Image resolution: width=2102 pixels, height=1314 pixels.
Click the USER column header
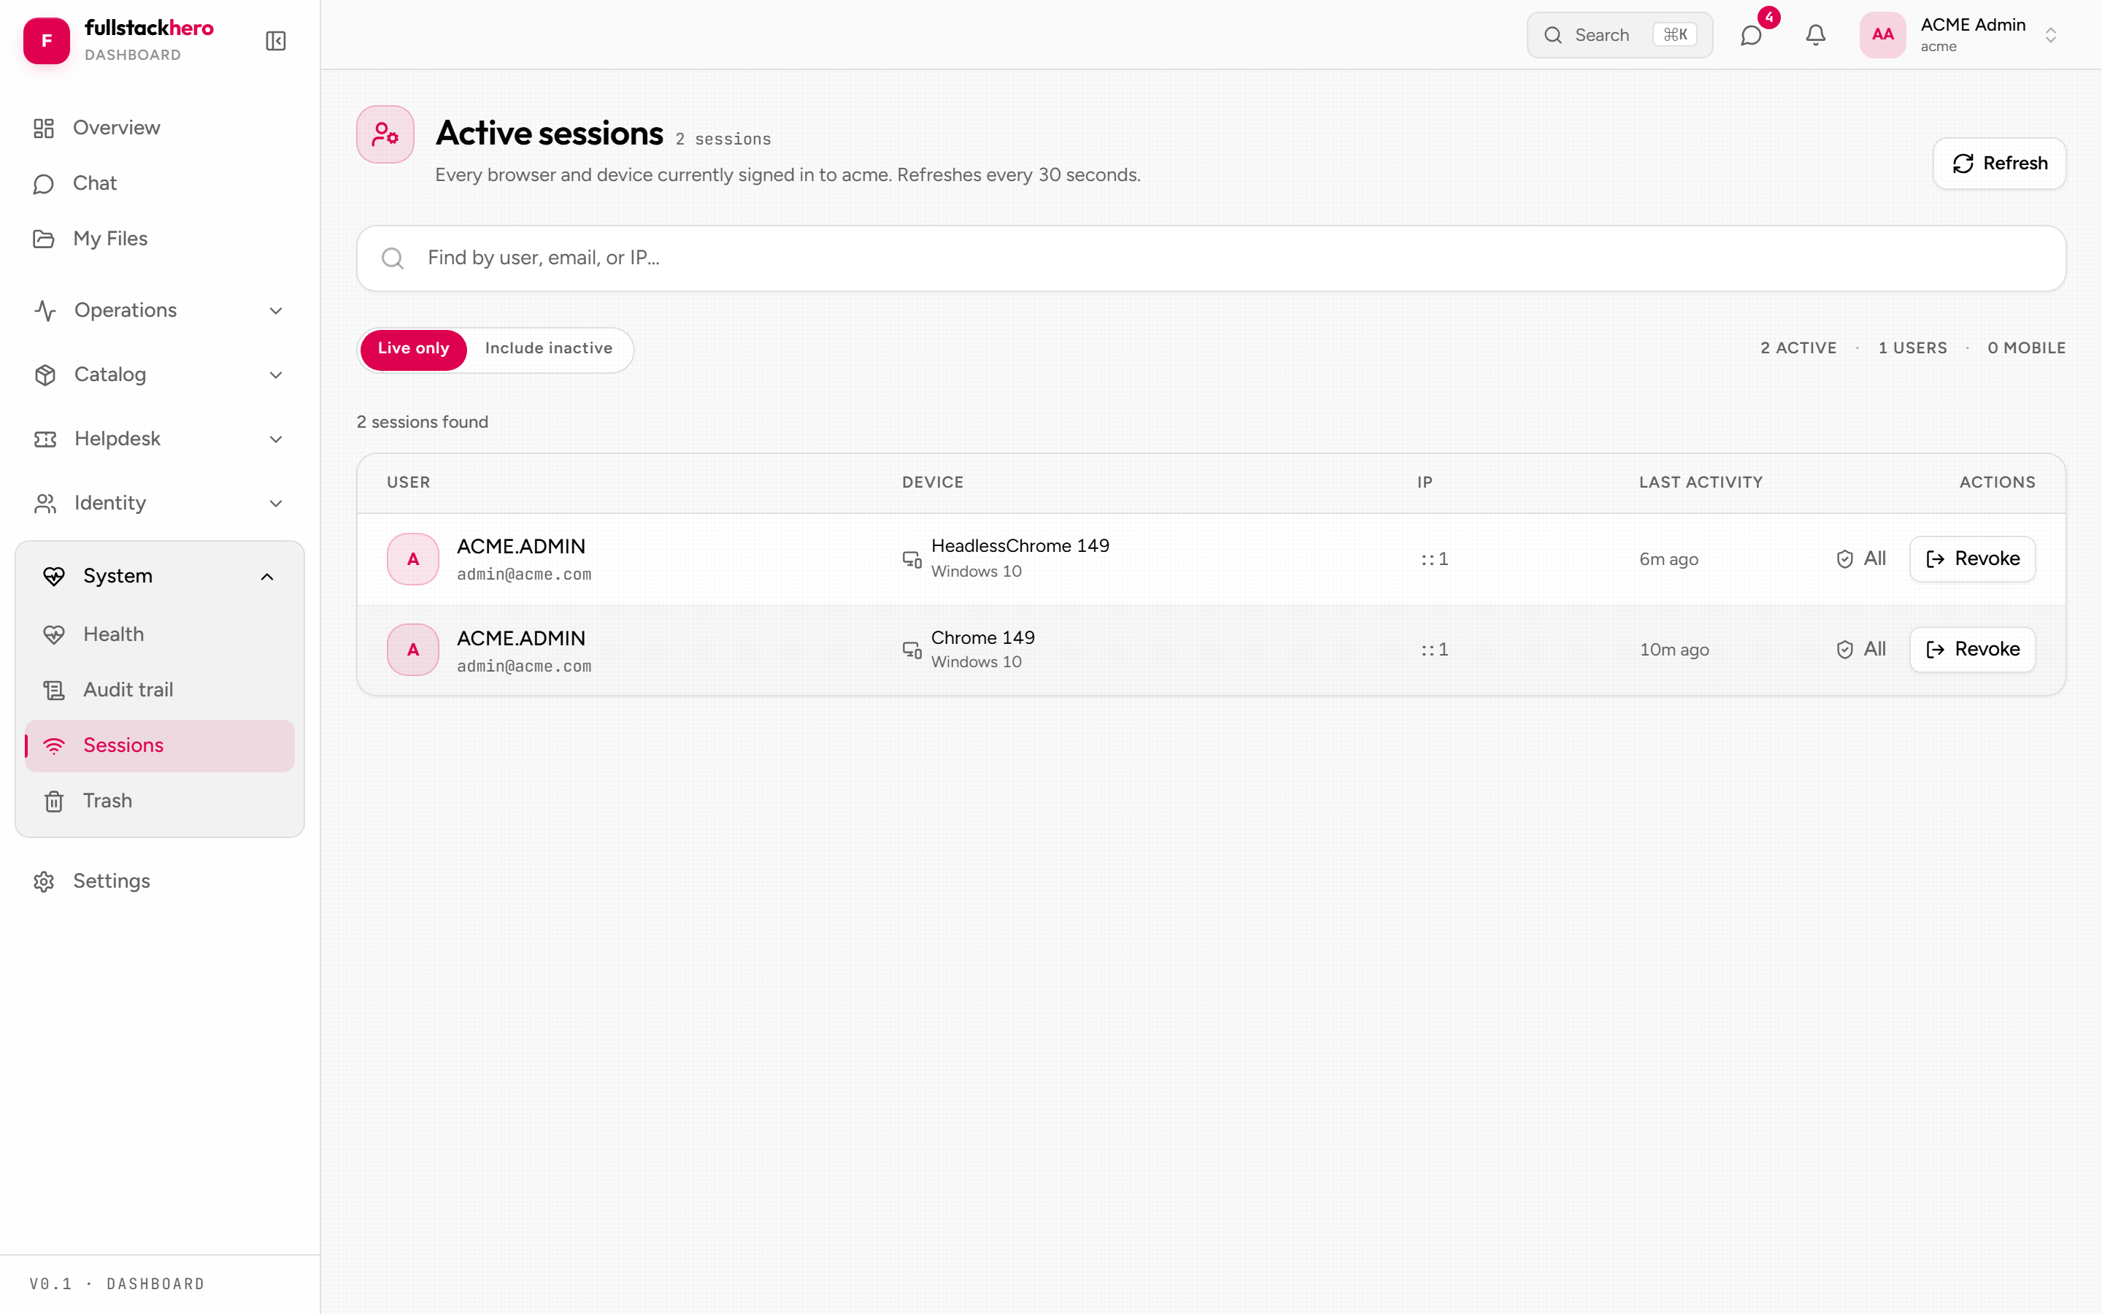tap(408, 483)
